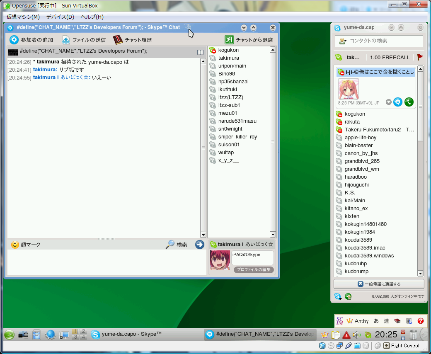Click 1.00 FREECALL credit link
The width and height of the screenshot is (431, 354).
point(390,58)
